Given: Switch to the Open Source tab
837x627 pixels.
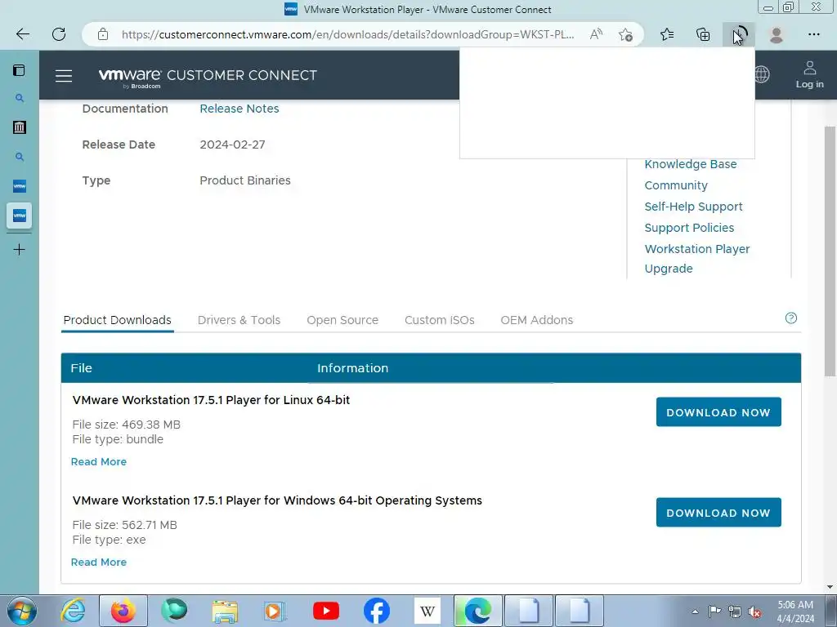Looking at the screenshot, I should point(342,320).
